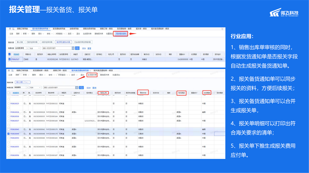This screenshot has height=173, width=309.
Task: Check the PDBG0037 row checkbox
Action: (x=8, y=121)
